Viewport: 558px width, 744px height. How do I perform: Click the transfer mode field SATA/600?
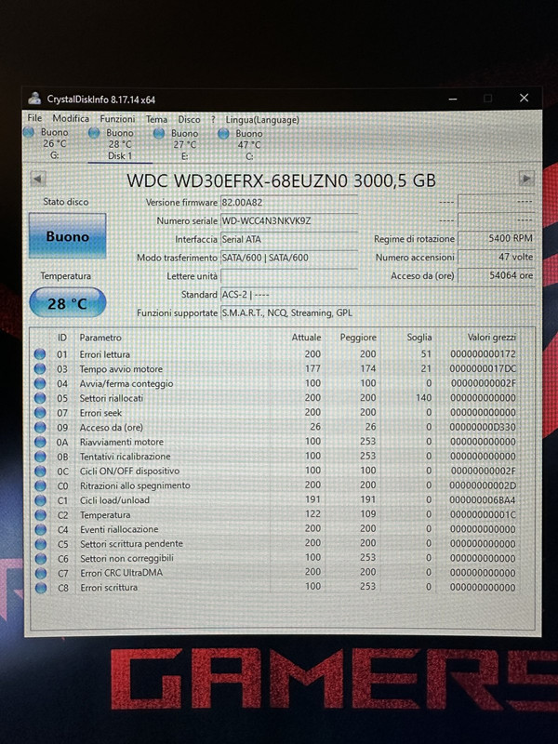pyautogui.click(x=289, y=258)
